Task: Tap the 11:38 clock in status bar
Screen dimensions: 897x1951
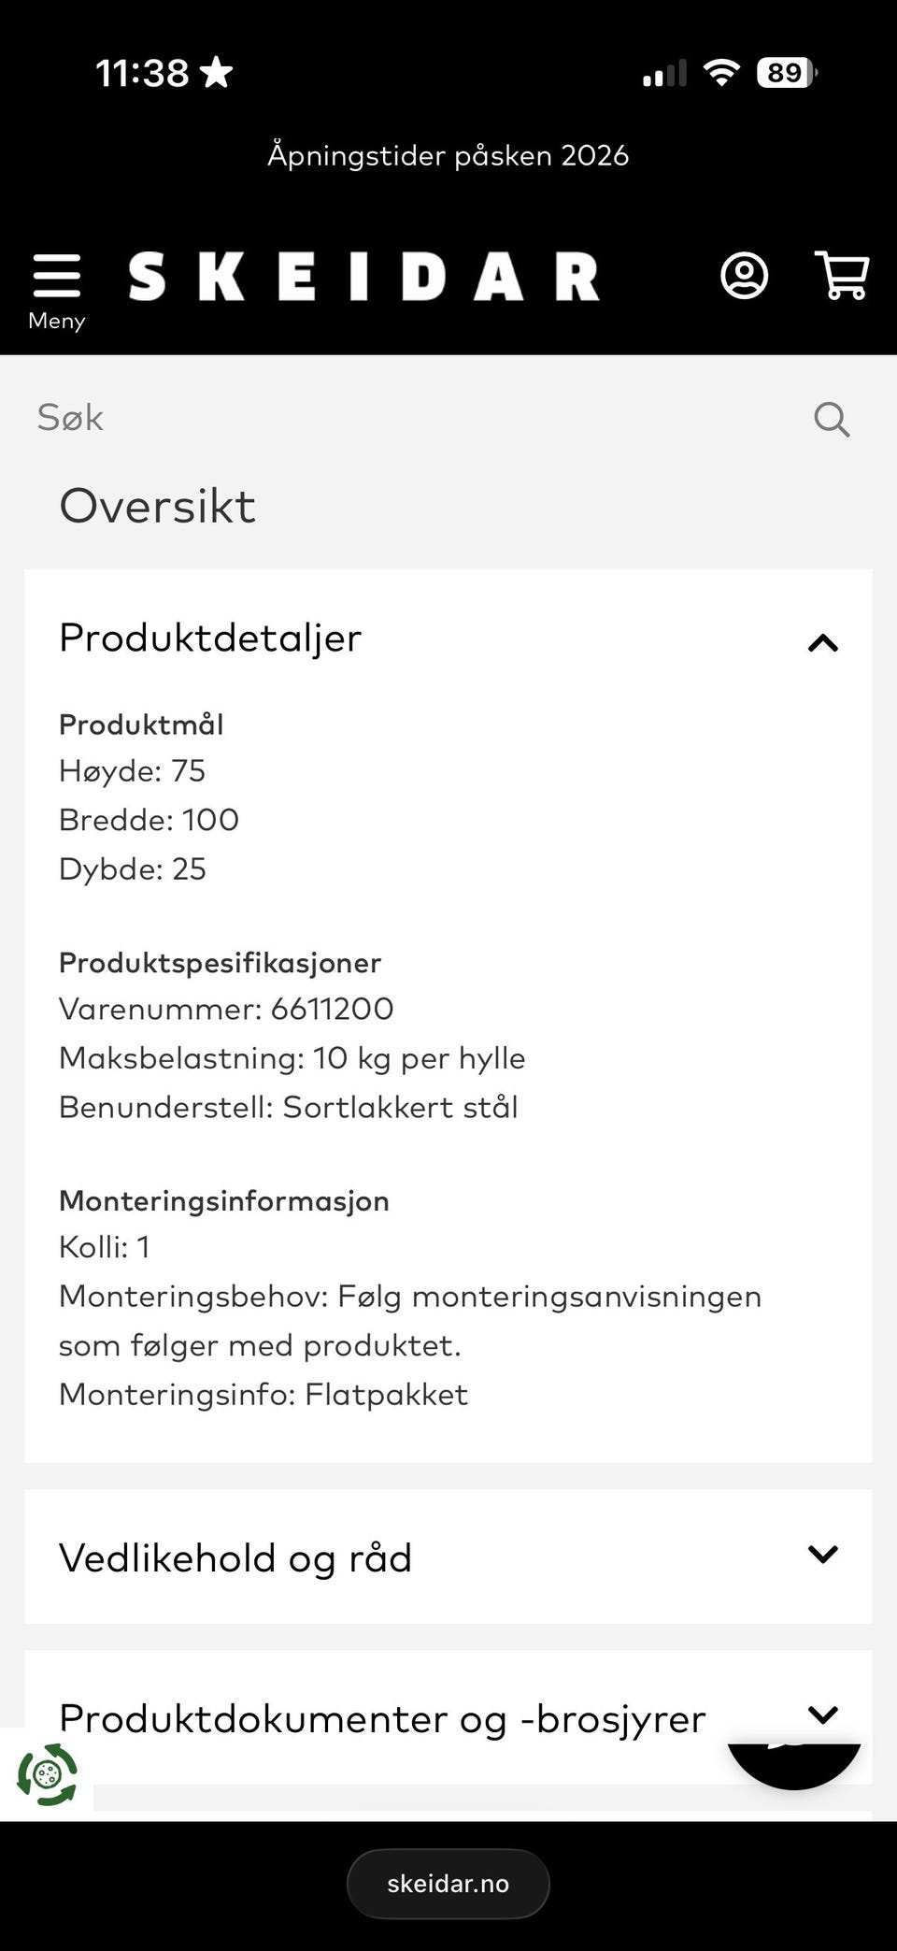Action: 142,73
